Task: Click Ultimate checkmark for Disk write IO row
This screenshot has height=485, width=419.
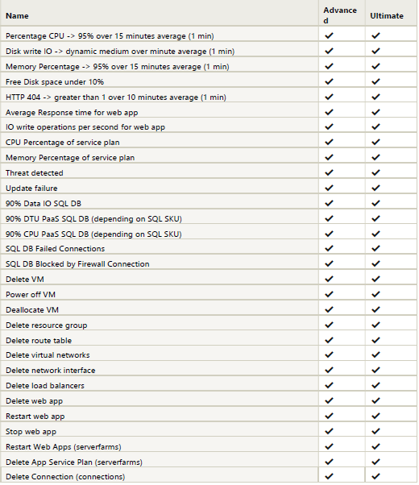Action: click(x=375, y=51)
